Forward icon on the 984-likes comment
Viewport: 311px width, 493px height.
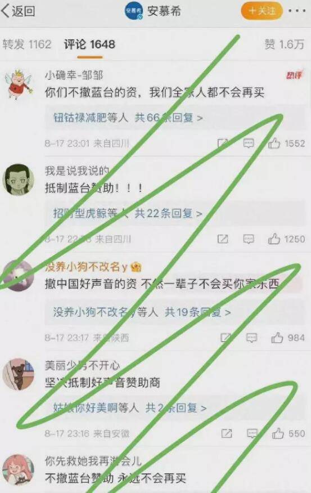[x=226, y=338]
